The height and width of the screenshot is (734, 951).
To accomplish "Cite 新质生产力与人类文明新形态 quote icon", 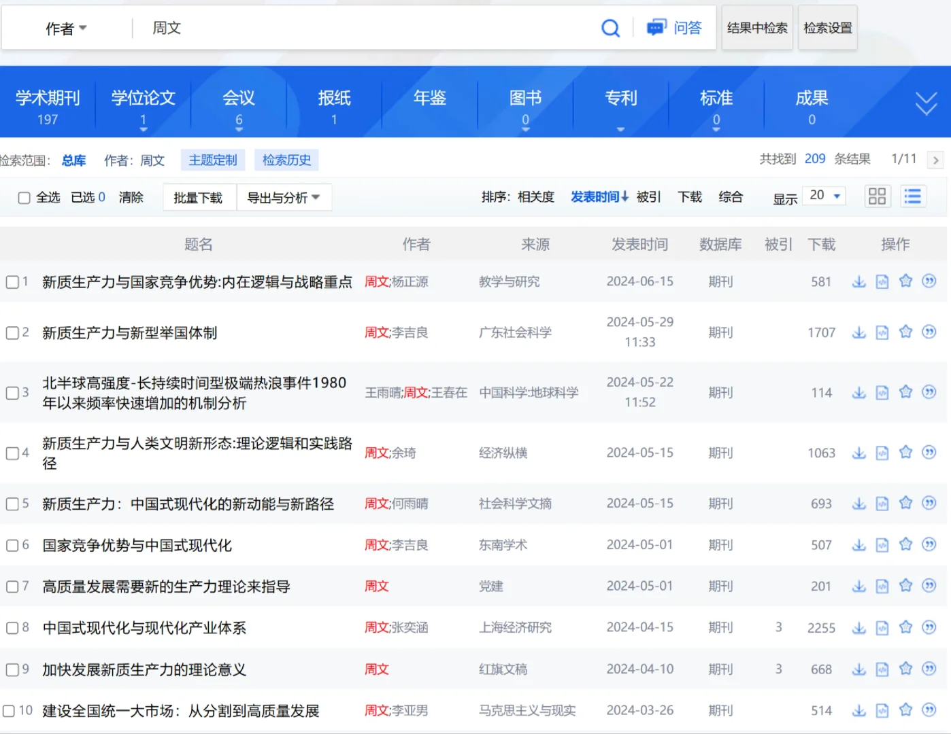I will (x=929, y=453).
